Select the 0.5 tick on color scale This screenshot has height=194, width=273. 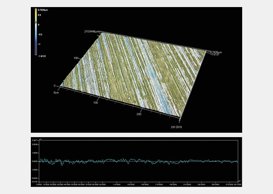click(40, 15)
